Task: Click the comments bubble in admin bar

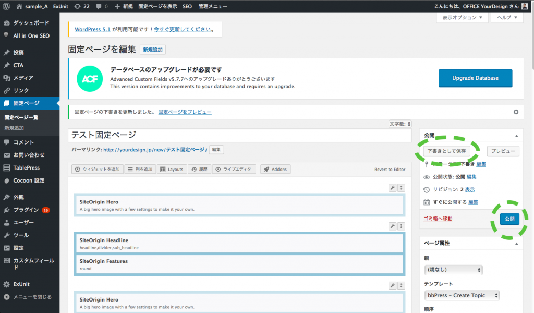Action: pyautogui.click(x=102, y=6)
